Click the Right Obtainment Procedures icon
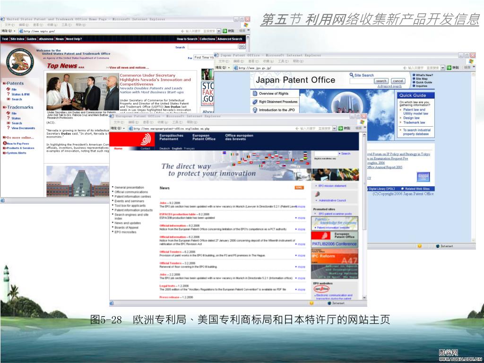Screen dimensions: 484x363 [x=255, y=102]
